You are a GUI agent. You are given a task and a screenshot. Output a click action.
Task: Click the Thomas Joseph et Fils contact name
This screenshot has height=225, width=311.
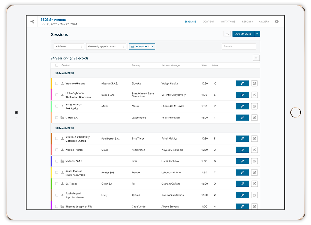tap(79, 207)
